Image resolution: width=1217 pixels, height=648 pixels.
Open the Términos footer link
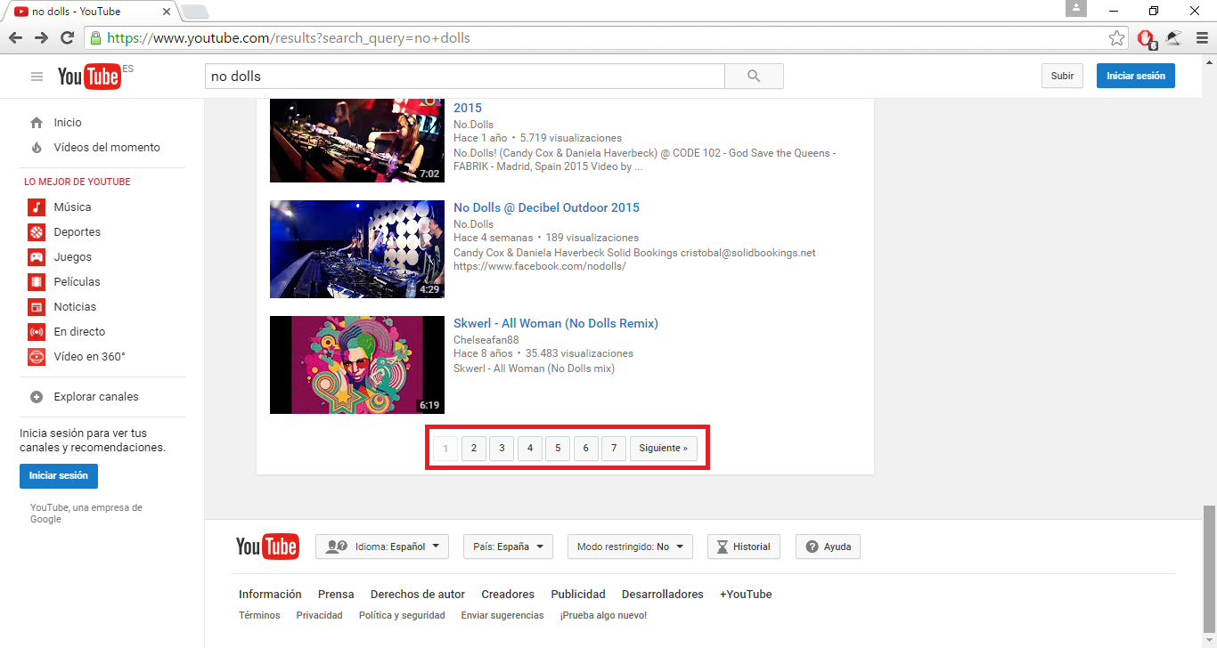pyautogui.click(x=259, y=616)
